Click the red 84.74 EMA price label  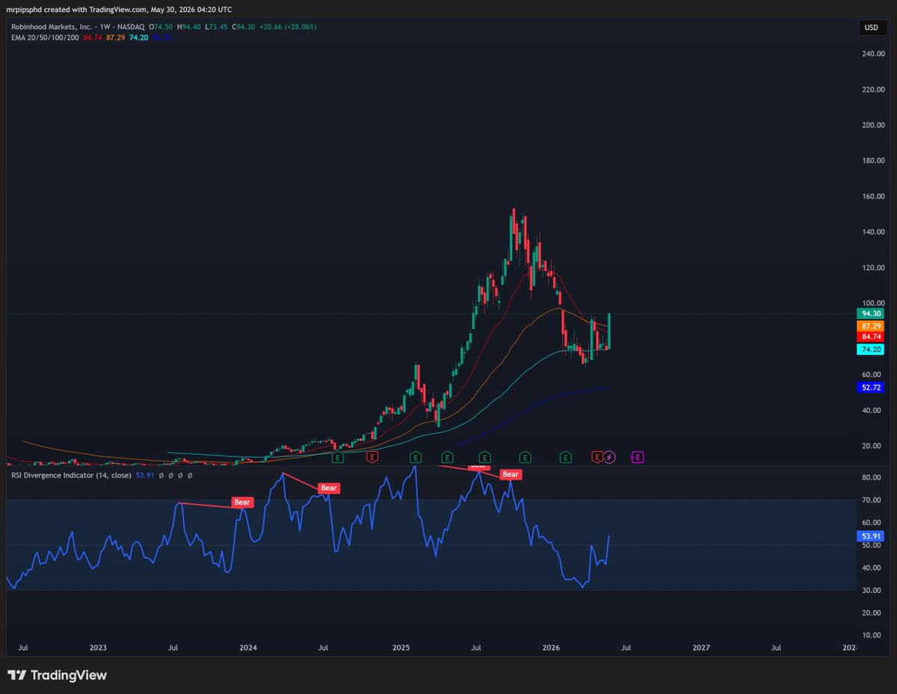pos(870,337)
